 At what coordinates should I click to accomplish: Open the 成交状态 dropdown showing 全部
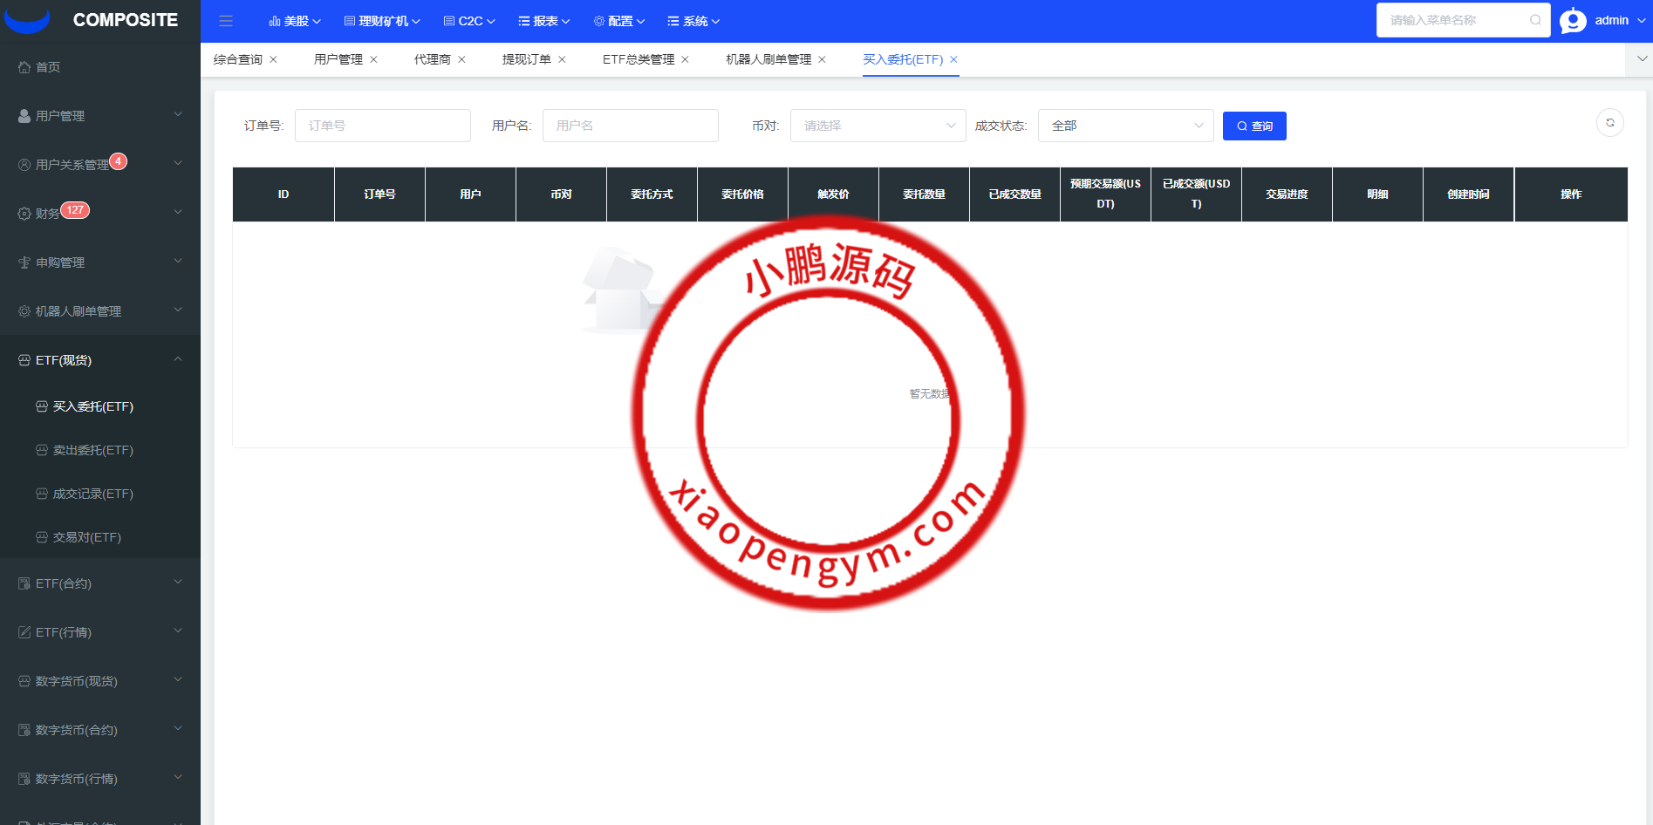1125,126
